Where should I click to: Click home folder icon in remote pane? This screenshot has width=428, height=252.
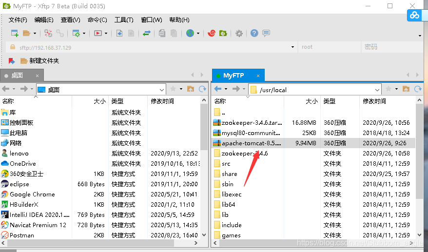pyautogui.click(x=406, y=89)
